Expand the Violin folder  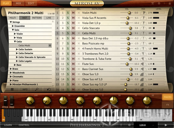(x=15, y=34)
